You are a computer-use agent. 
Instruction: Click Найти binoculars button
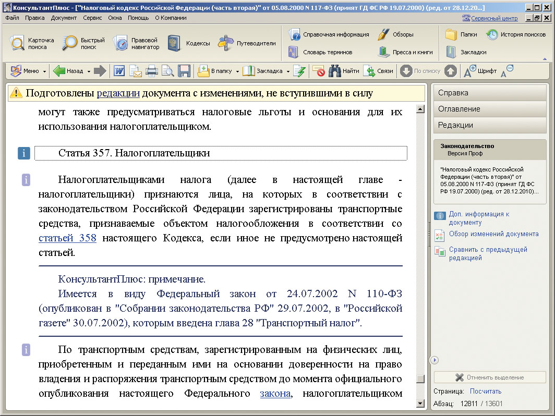(x=344, y=71)
